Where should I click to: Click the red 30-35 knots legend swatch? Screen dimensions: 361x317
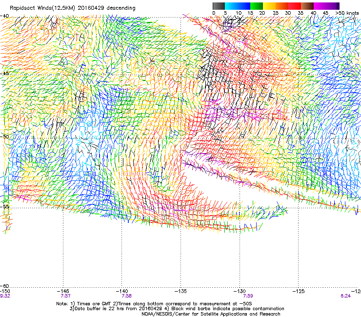[295, 6]
